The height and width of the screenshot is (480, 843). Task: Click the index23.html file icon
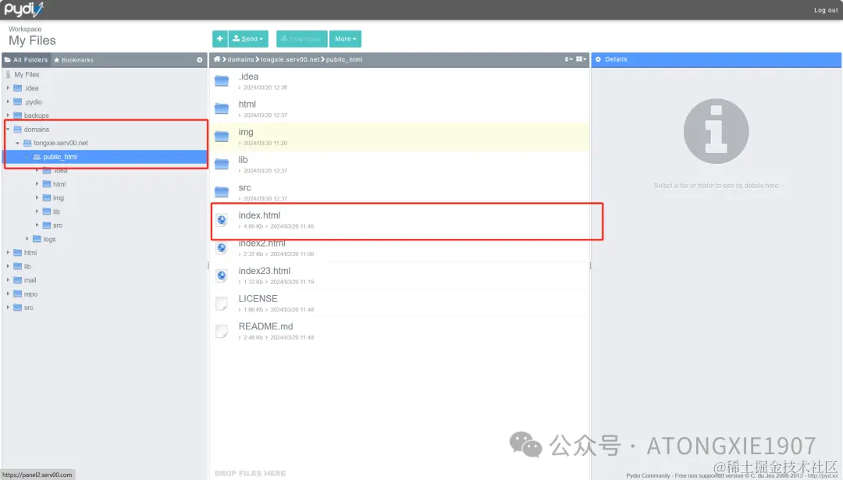coord(222,276)
